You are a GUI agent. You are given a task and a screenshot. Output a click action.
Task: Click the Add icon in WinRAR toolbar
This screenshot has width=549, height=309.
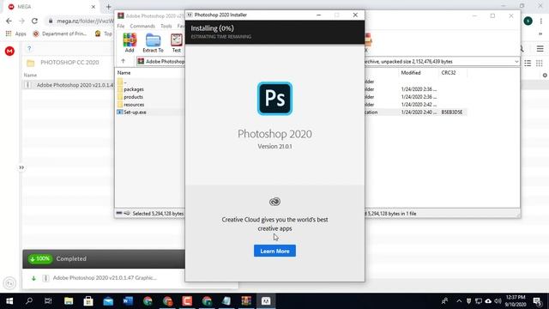(130, 43)
